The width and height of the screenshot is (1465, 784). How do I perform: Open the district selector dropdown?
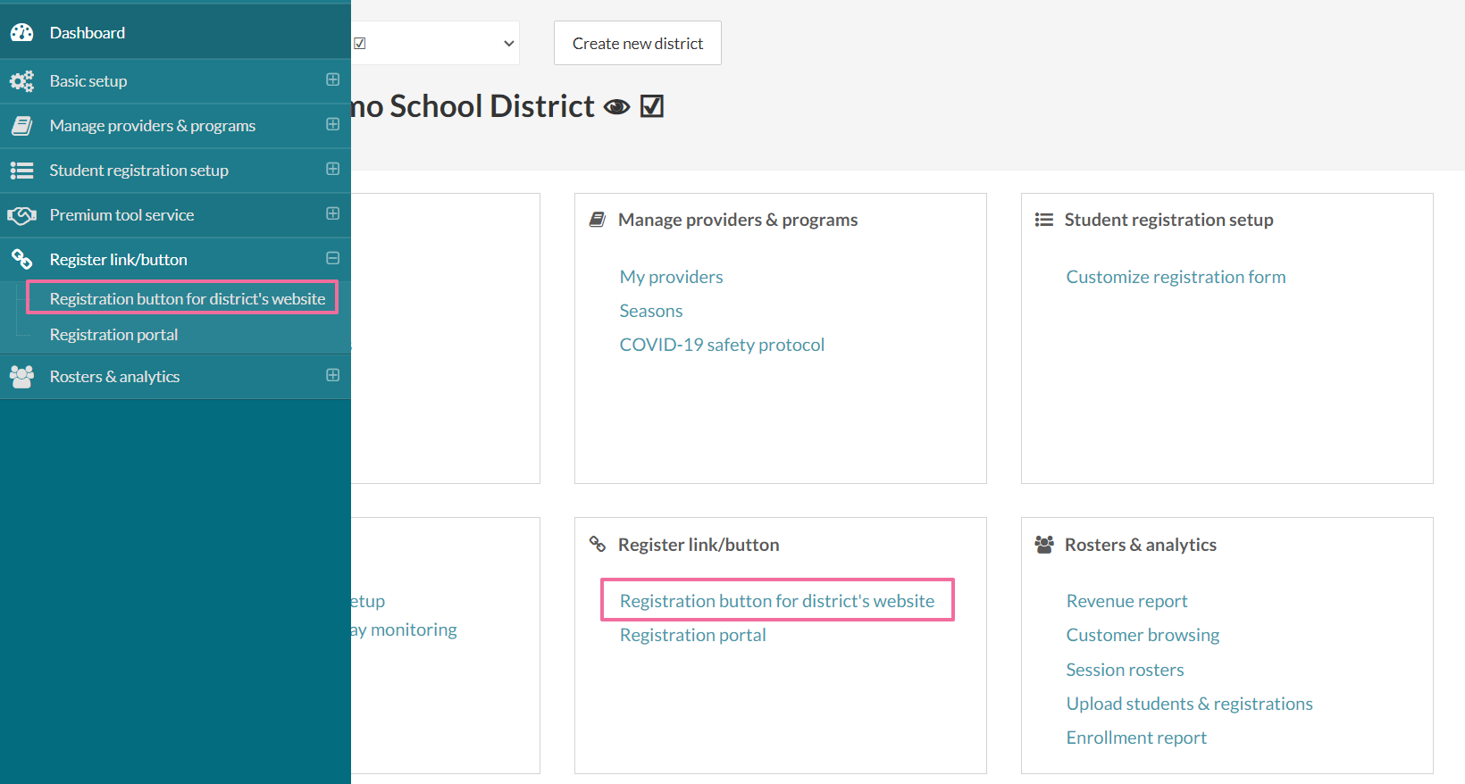tap(435, 43)
